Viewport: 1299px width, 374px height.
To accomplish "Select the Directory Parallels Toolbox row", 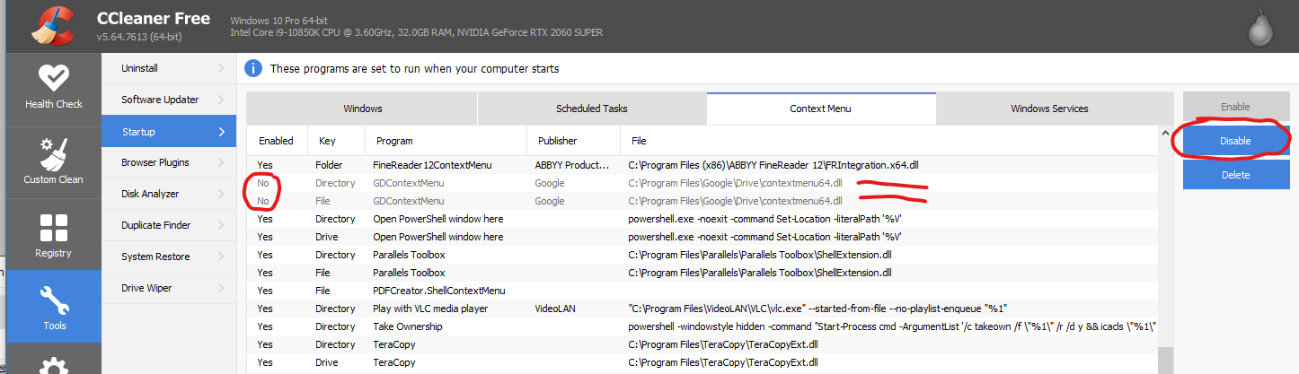I will tap(703, 255).
